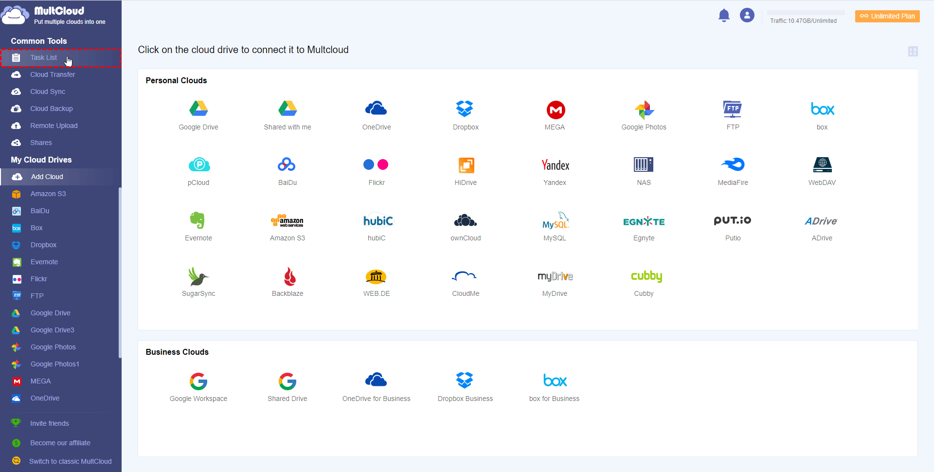
Task: Choose the WEB.DE icon
Action: click(376, 276)
